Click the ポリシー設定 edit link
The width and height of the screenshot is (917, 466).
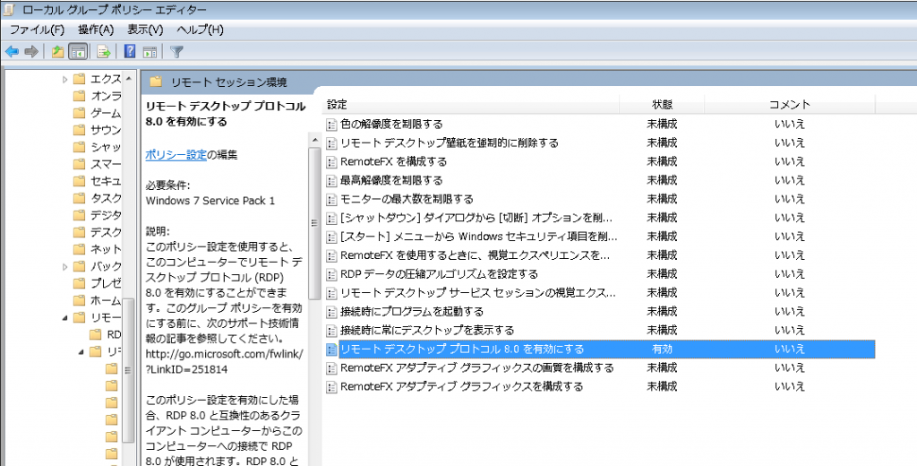point(176,155)
